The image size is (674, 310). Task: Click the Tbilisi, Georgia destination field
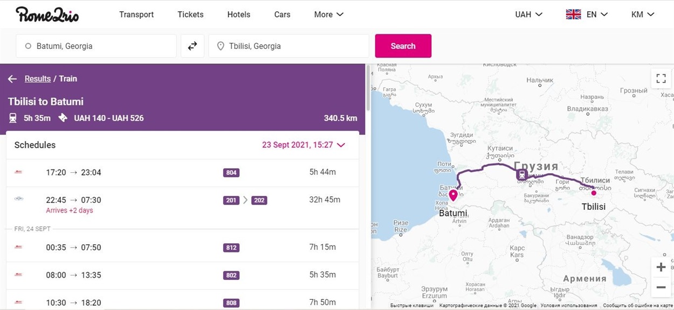(289, 46)
